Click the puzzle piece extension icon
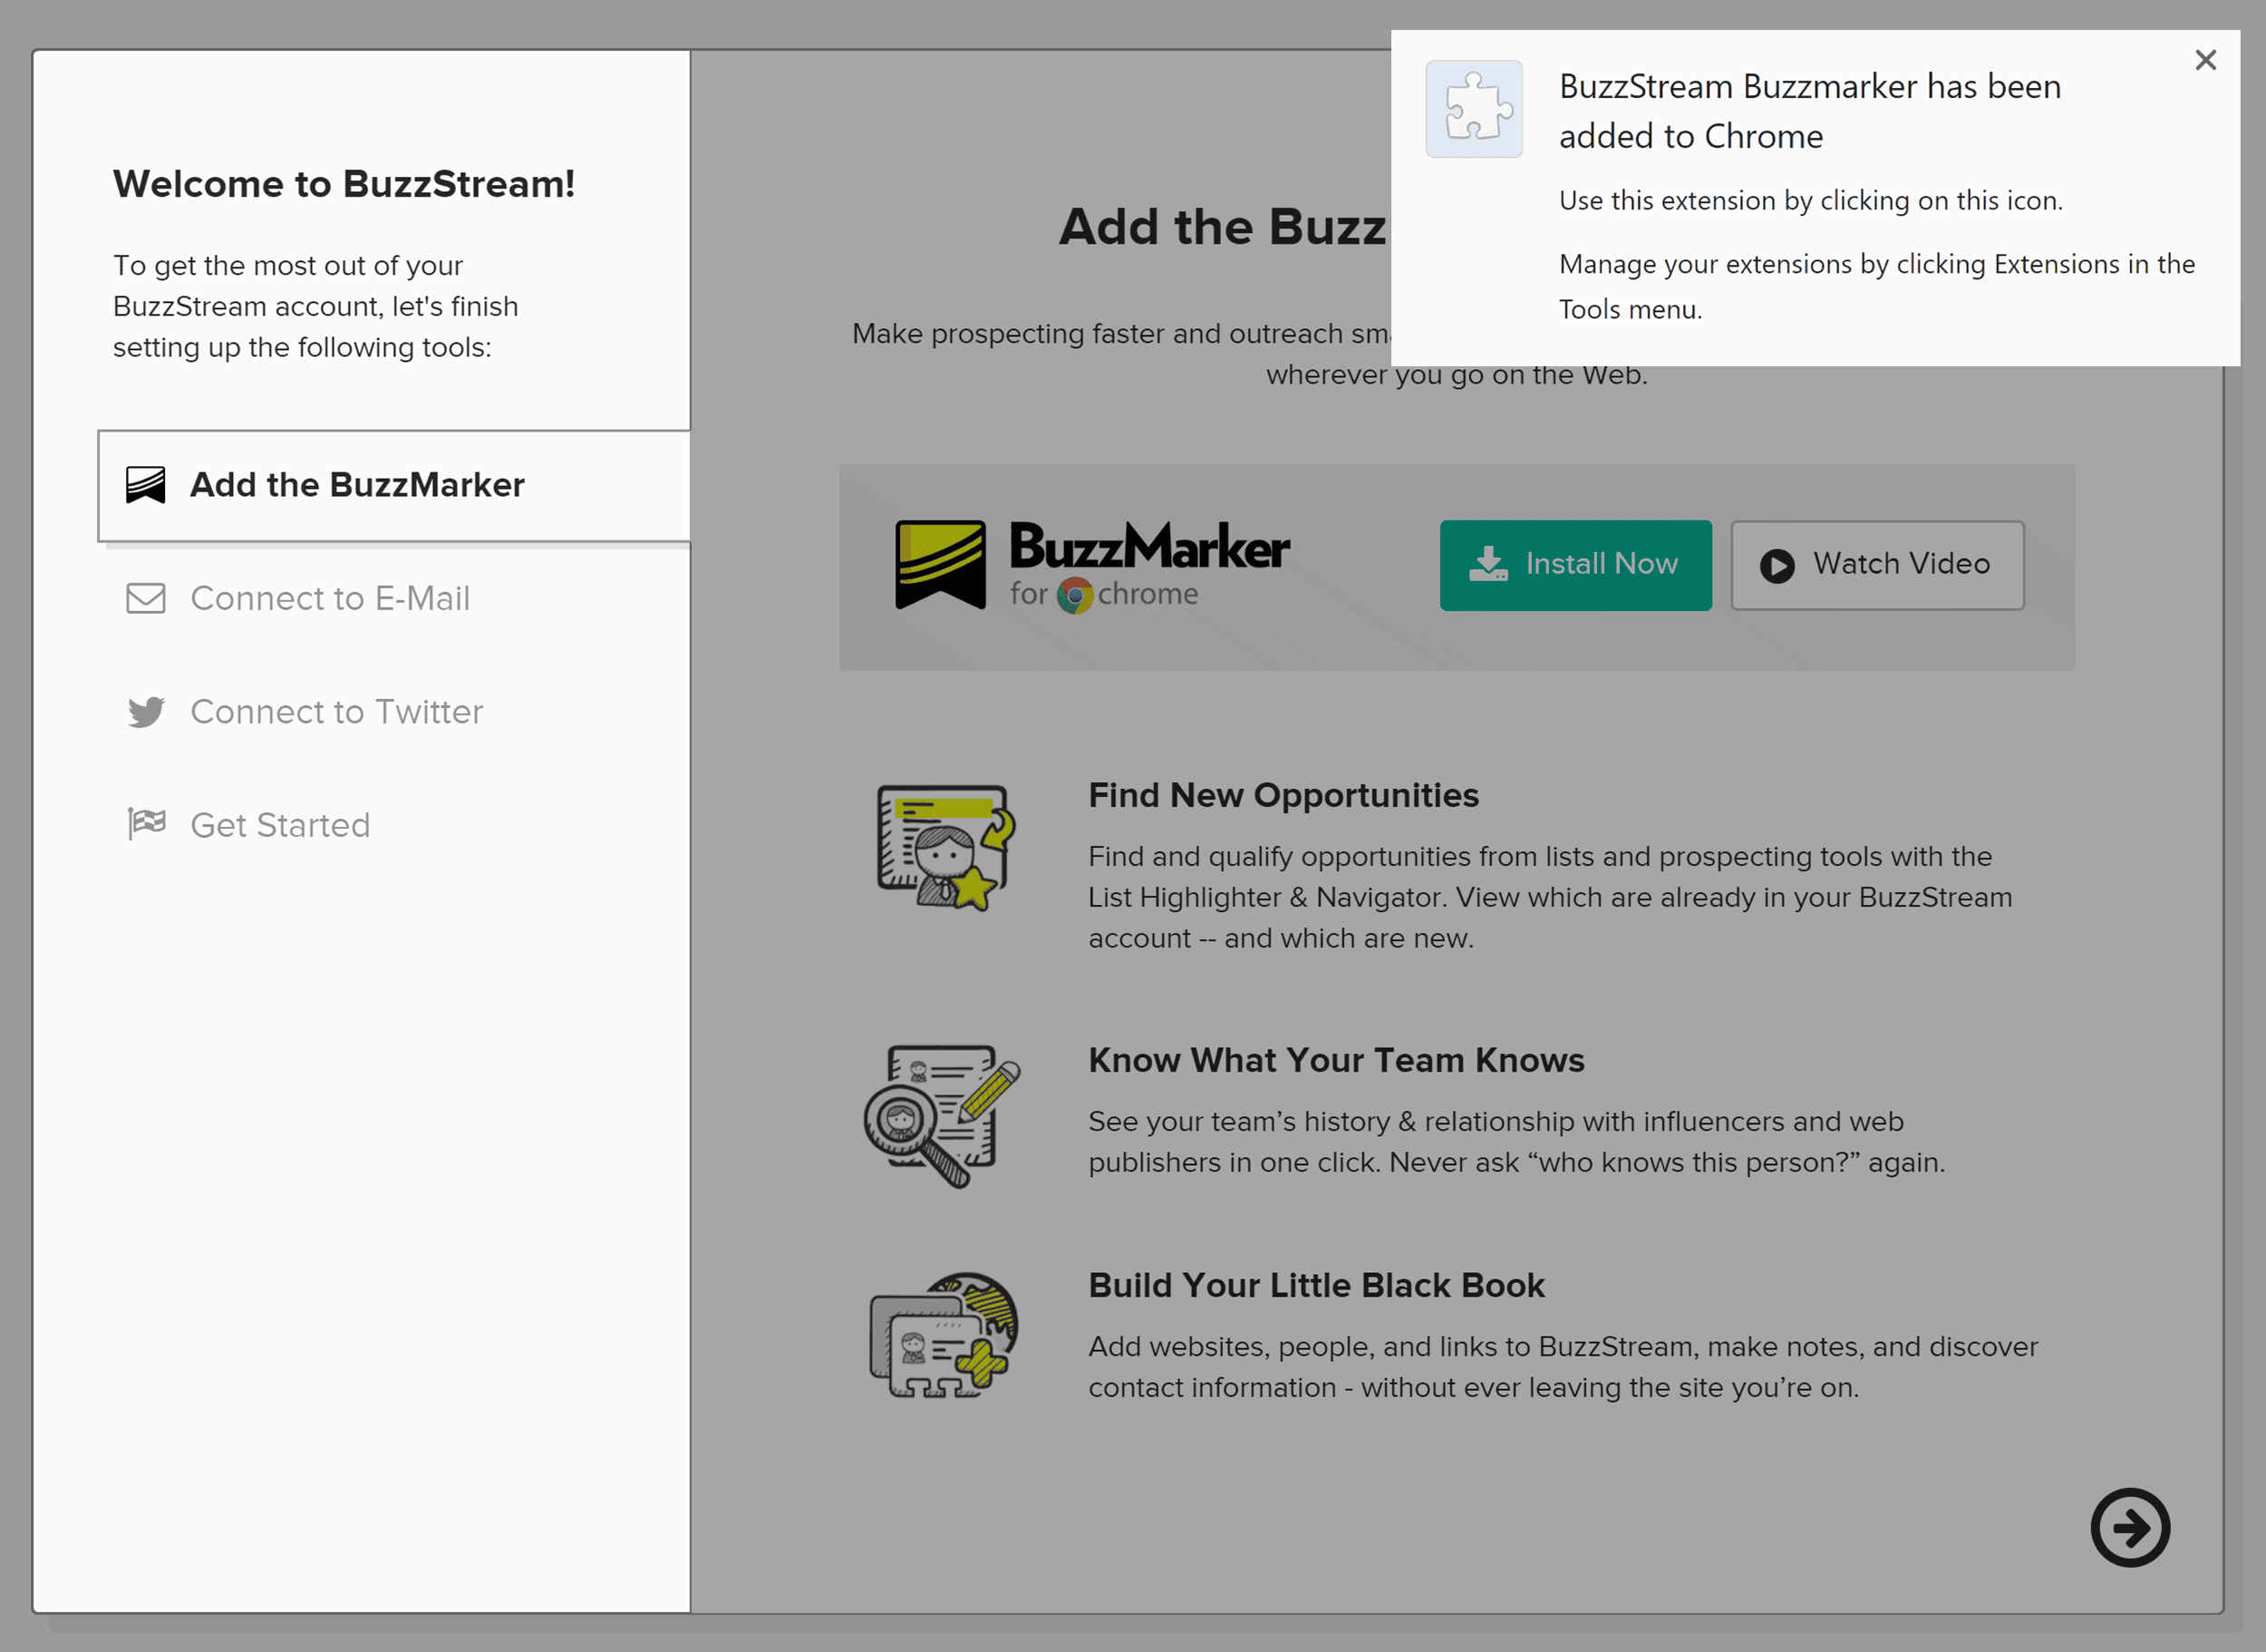 click(x=1473, y=109)
